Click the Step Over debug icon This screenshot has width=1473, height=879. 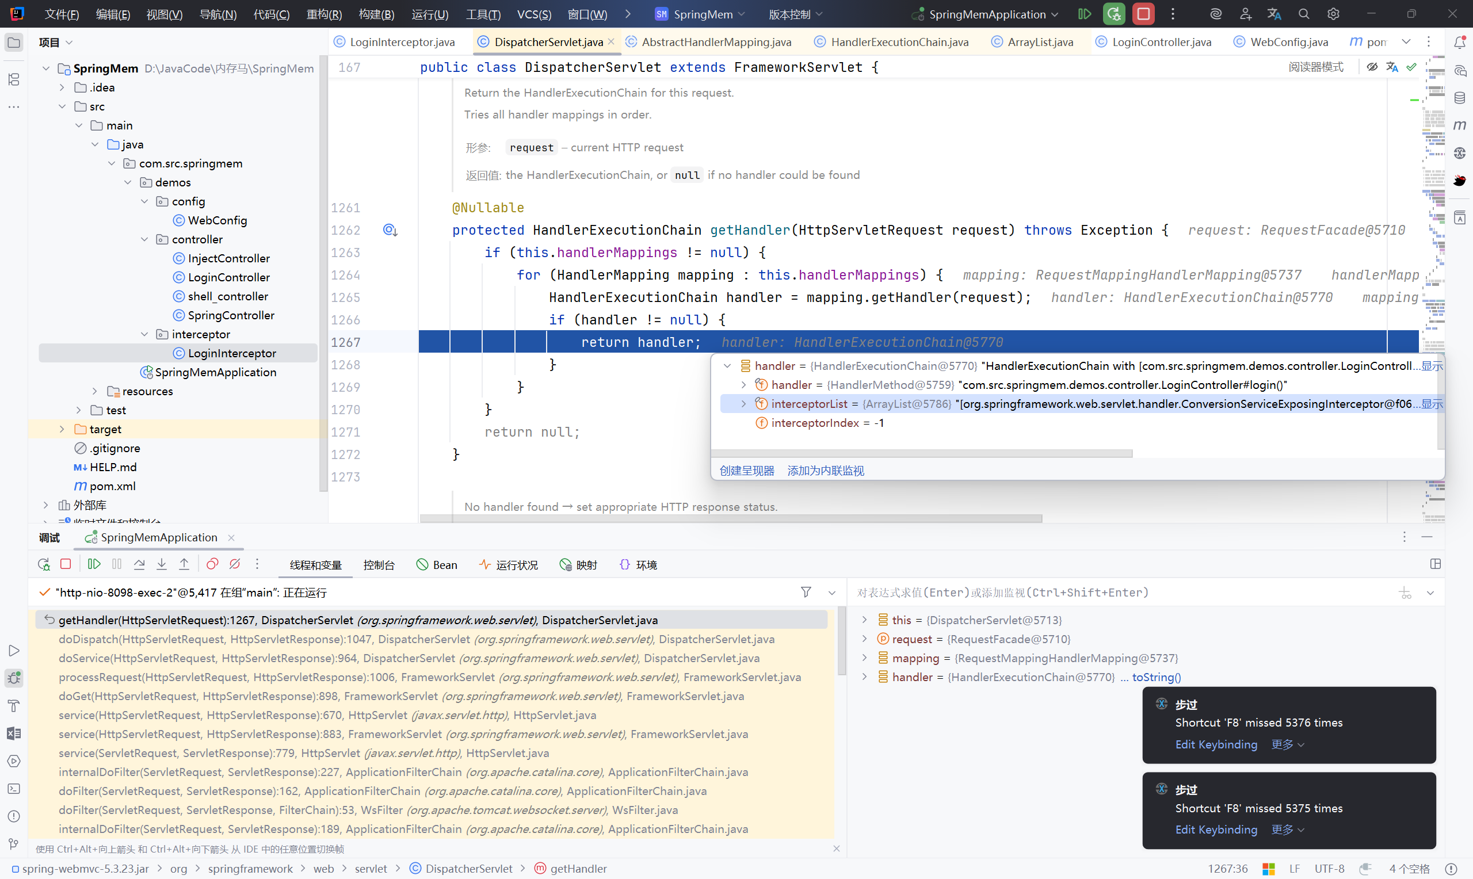[139, 564]
